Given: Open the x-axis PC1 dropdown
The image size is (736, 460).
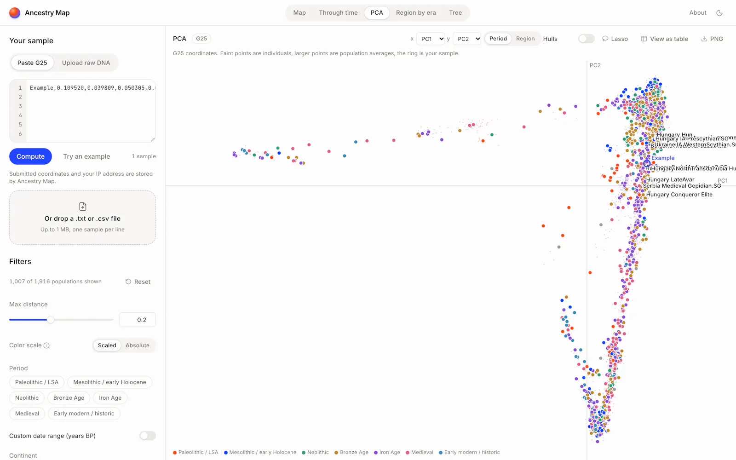Looking at the screenshot, I should point(431,39).
